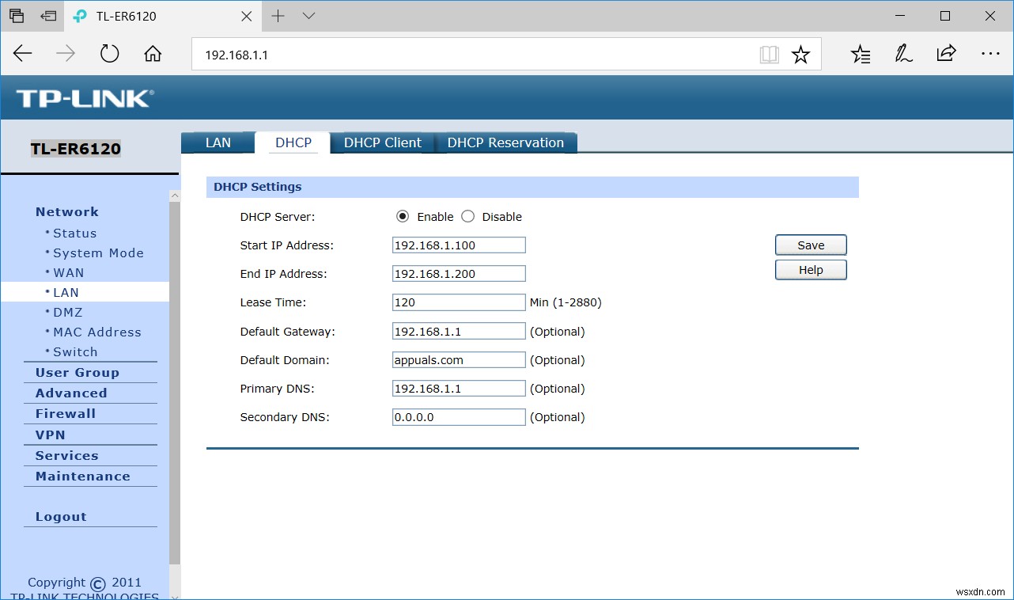Open the Edge more options menu

click(990, 54)
